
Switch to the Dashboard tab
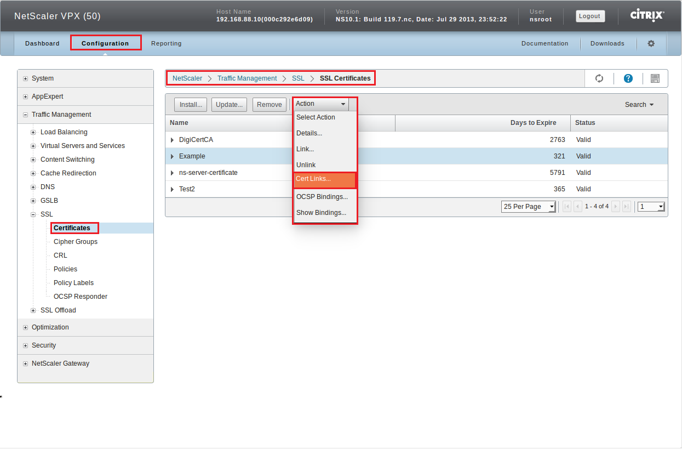[x=42, y=43]
